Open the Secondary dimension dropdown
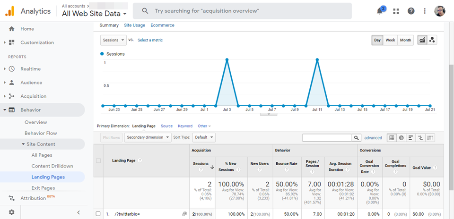The width and height of the screenshot is (454, 219). tap(148, 137)
